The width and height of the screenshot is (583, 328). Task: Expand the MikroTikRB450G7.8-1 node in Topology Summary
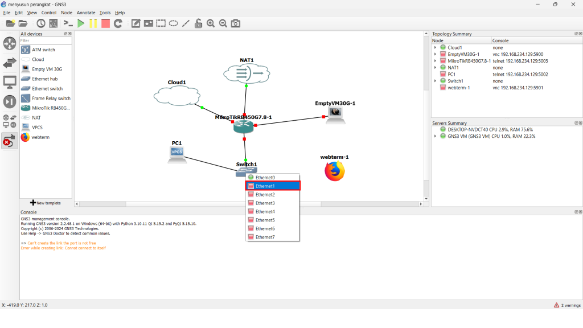coord(436,61)
